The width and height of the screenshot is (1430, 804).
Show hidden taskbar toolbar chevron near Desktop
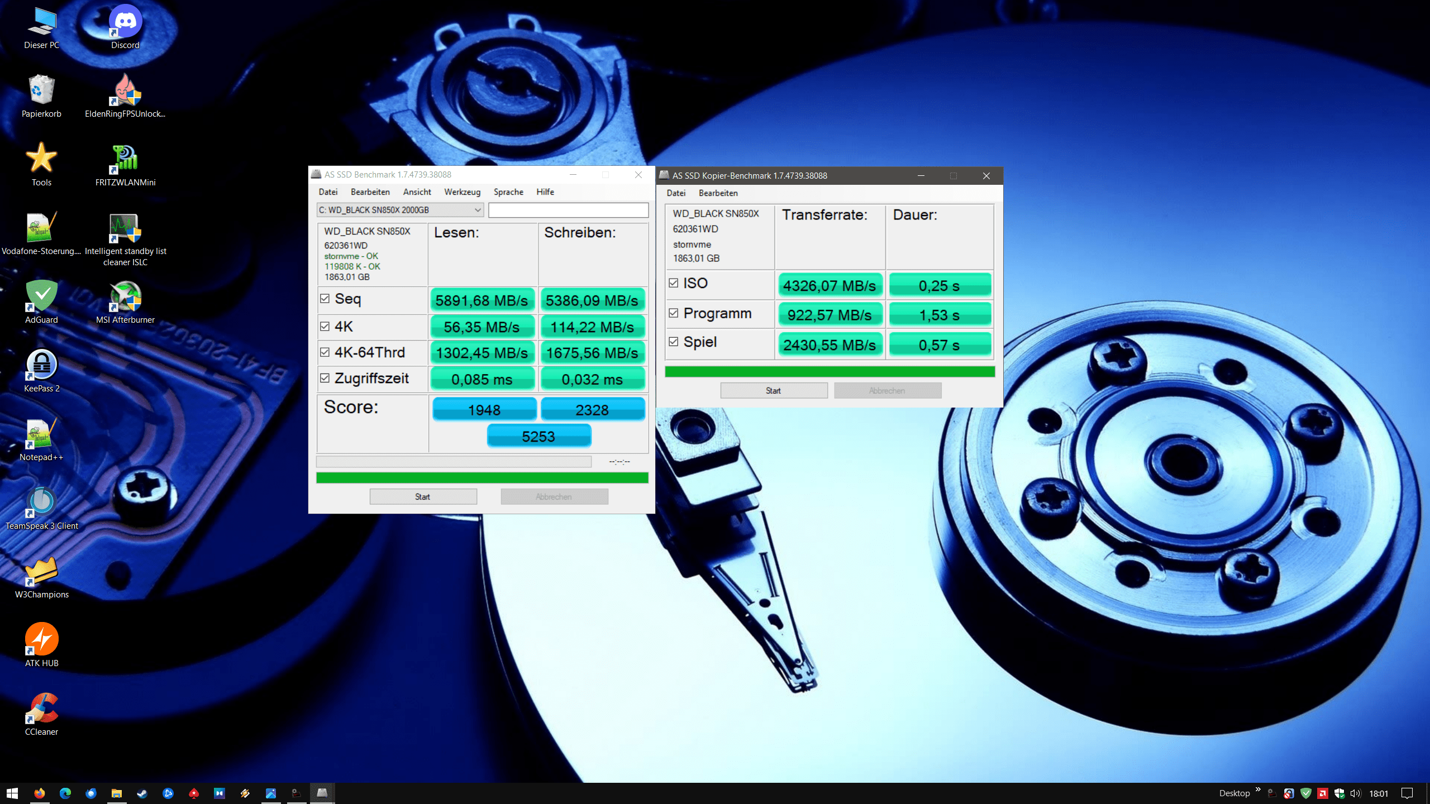pyautogui.click(x=1258, y=789)
